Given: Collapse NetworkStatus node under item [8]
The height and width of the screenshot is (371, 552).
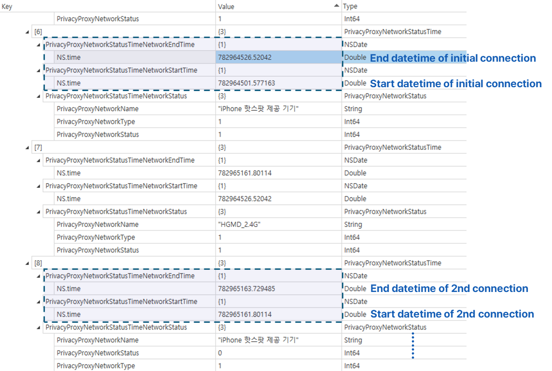Looking at the screenshot, I should point(39,327).
